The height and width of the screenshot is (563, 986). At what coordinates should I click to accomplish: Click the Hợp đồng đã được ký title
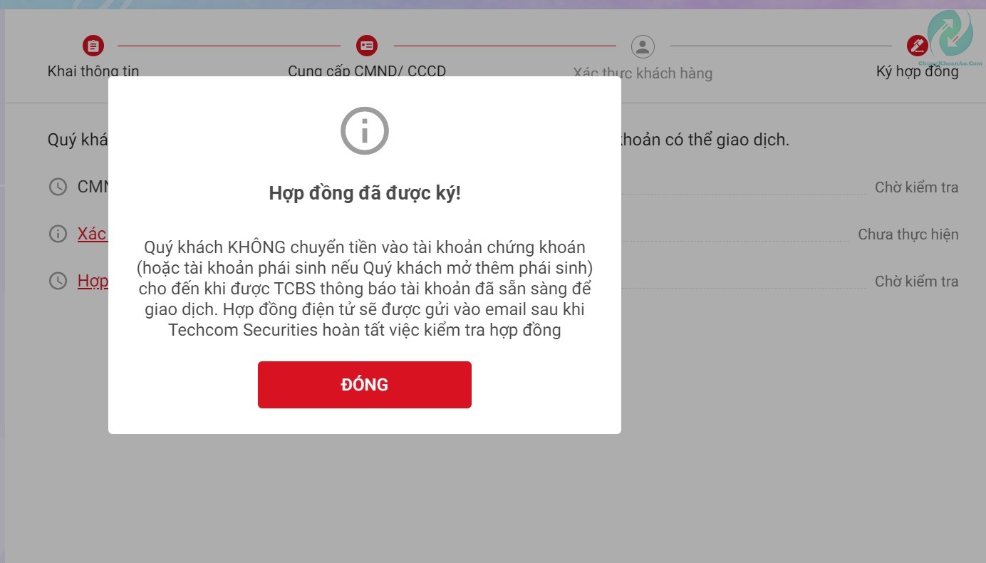(x=364, y=192)
